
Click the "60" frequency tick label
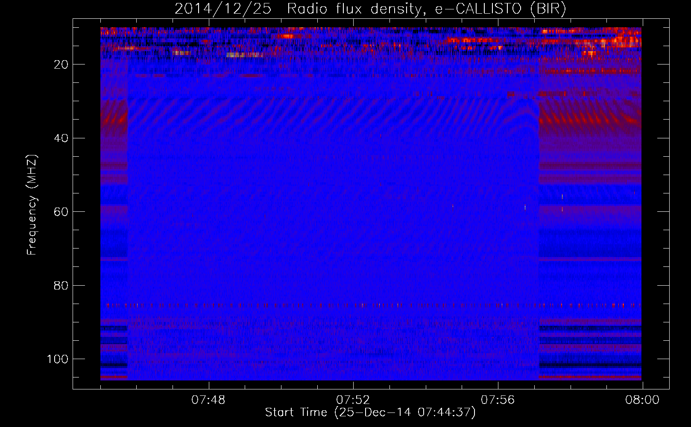61,212
